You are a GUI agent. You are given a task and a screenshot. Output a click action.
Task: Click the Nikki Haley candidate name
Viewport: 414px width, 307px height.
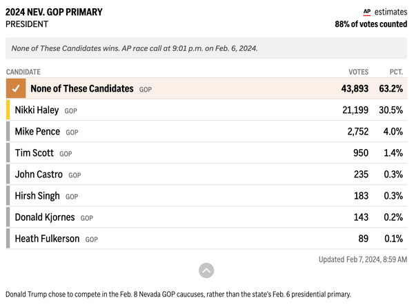tap(37, 110)
